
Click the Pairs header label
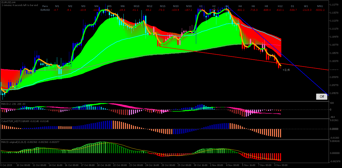(x=45, y=6)
